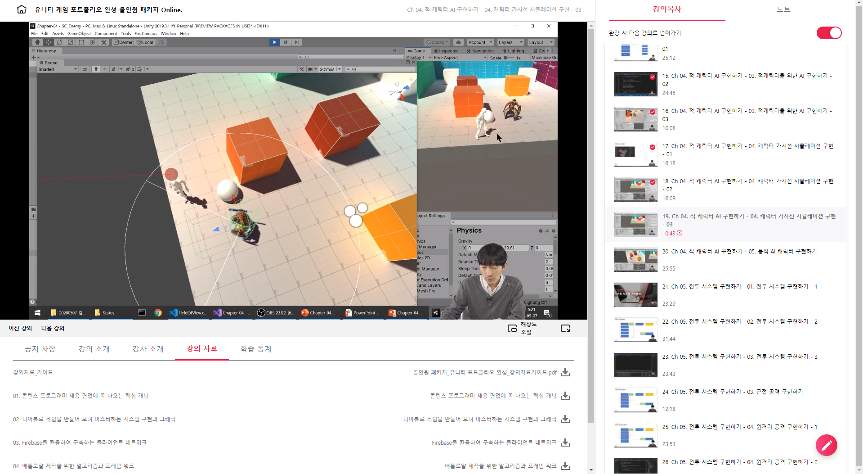Select Unity's combined Transform tool
This screenshot has width=863, height=474.
click(x=93, y=42)
